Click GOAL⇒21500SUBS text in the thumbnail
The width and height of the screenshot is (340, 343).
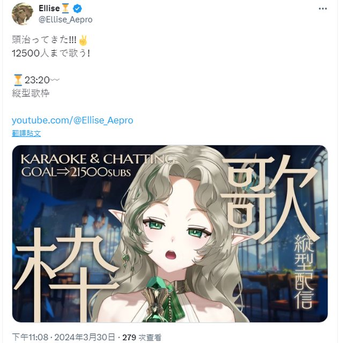tap(76, 173)
